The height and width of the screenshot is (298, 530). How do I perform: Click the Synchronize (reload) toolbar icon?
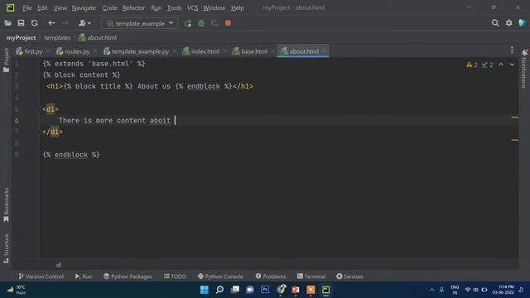click(35, 23)
